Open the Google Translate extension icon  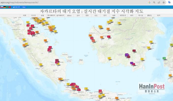click(x=169, y=2)
